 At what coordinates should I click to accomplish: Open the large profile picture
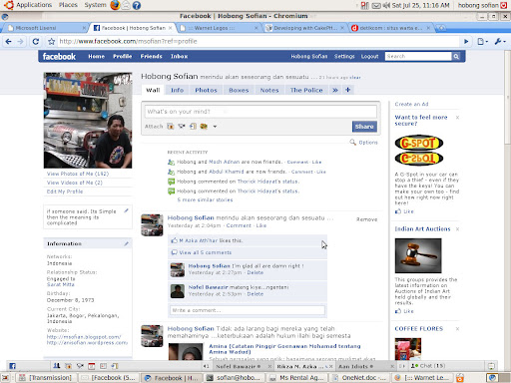(88, 121)
